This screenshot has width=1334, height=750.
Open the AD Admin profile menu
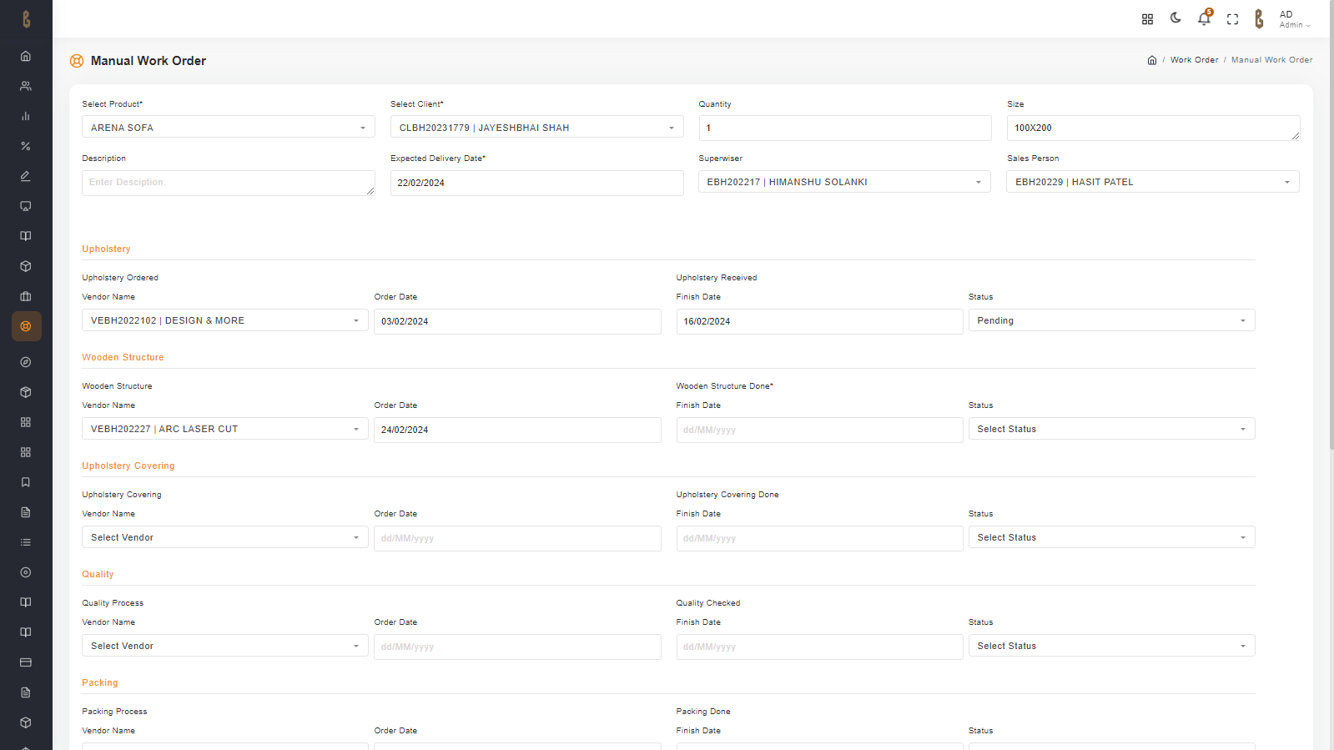(x=1294, y=19)
